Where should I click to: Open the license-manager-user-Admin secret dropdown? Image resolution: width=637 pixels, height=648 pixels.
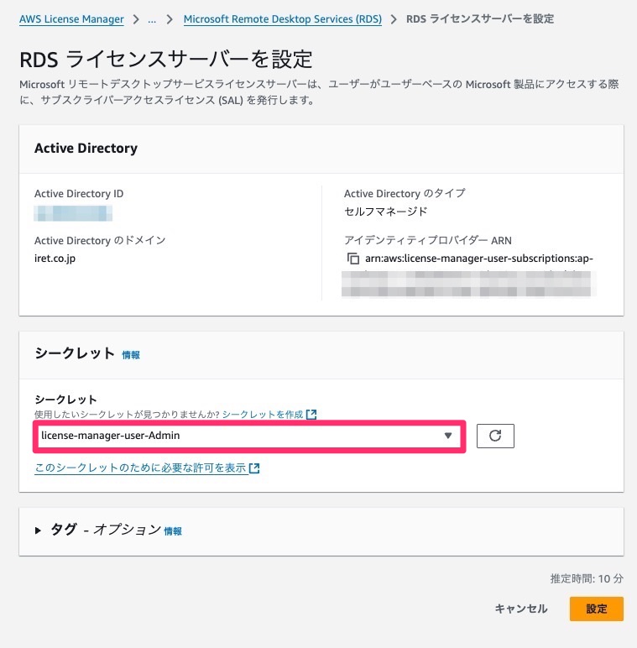(x=249, y=436)
